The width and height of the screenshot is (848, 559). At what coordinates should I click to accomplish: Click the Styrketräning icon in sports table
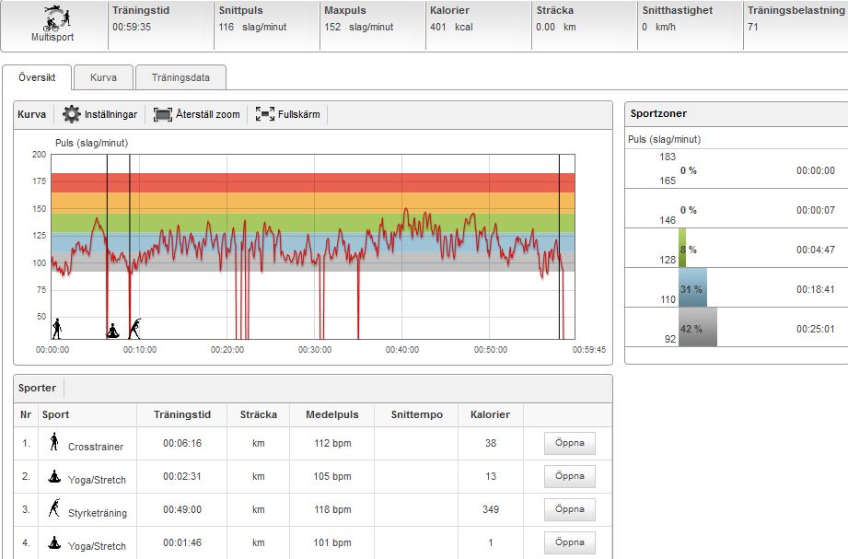[54, 508]
